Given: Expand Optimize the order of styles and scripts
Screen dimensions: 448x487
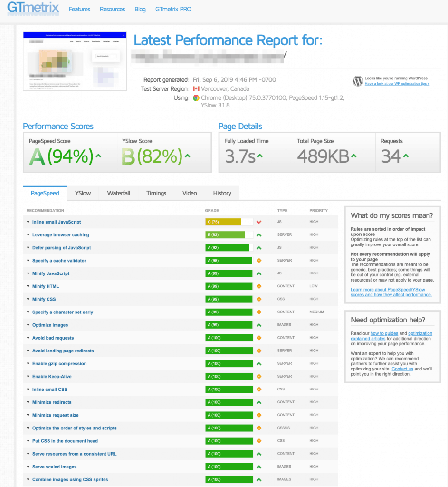Looking at the screenshot, I should (28, 428).
